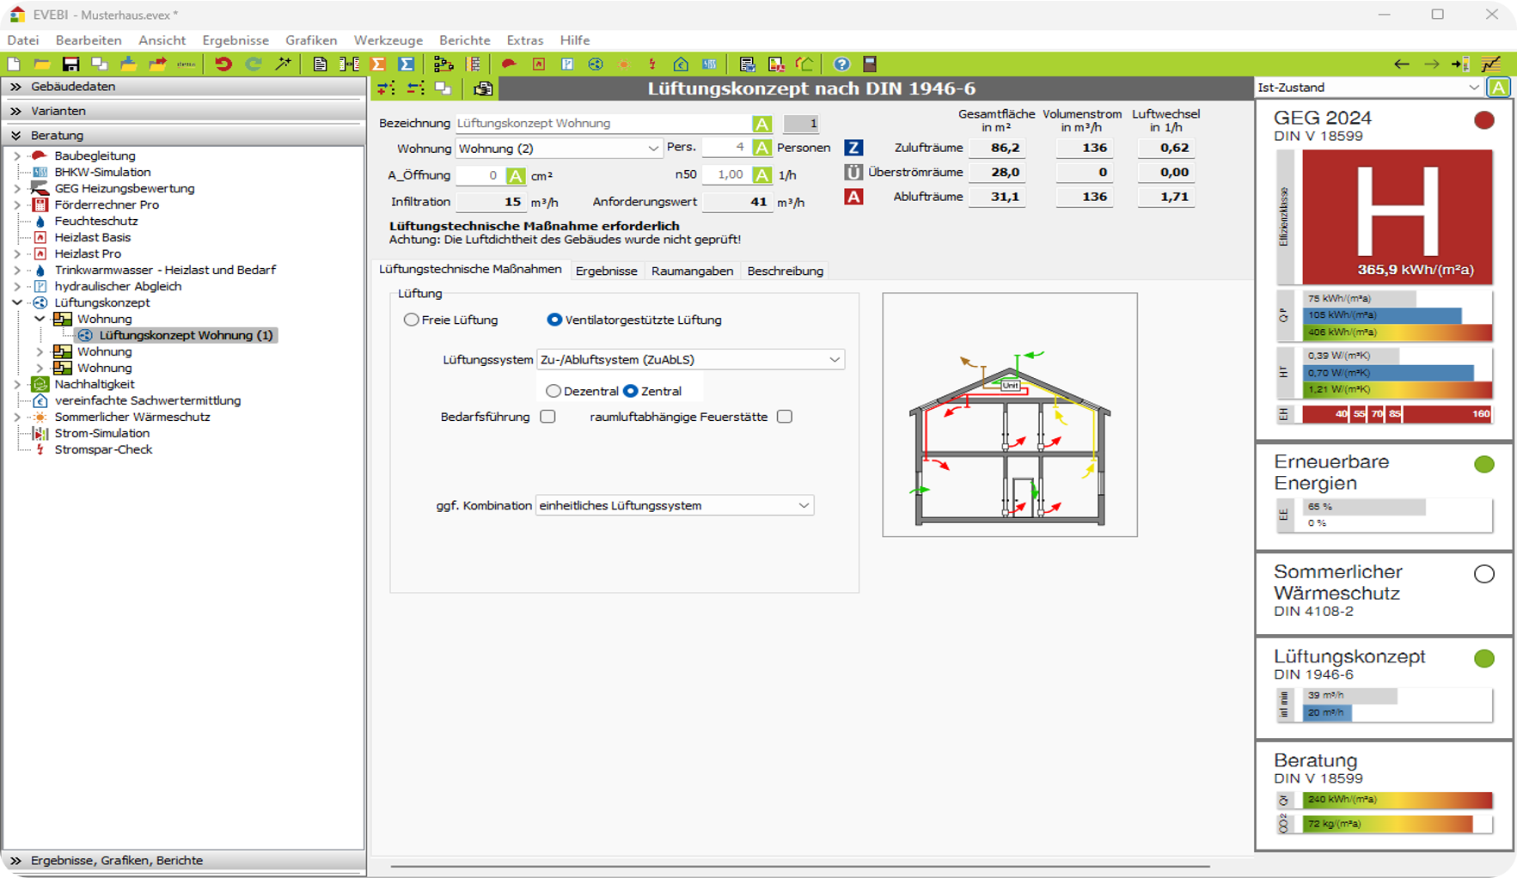1517x878 pixels.
Task: Open the Berichte menu
Action: click(x=464, y=40)
